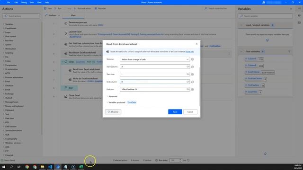Close the Variables panel
The width and height of the screenshot is (303, 170).
click(x=291, y=9)
